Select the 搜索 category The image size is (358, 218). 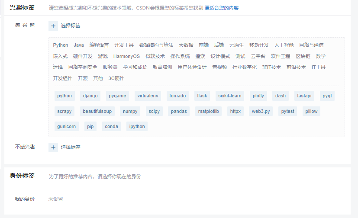200,56
